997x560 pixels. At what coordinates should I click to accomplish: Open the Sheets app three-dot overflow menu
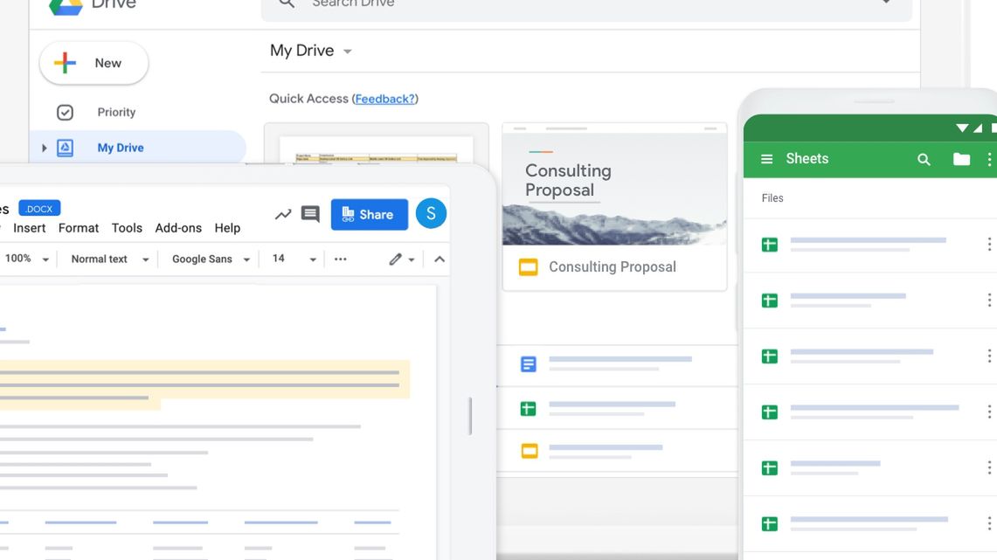click(x=989, y=158)
